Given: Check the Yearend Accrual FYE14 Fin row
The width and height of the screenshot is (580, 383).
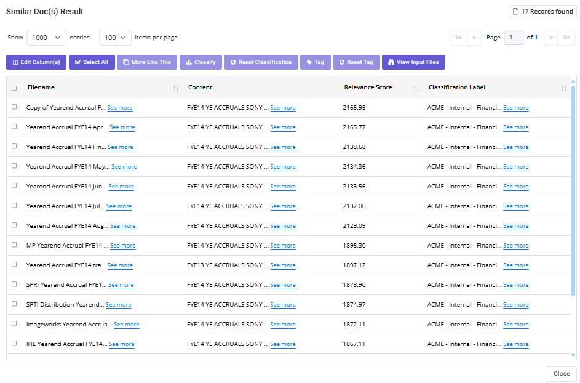Looking at the screenshot, I should pos(14,147).
